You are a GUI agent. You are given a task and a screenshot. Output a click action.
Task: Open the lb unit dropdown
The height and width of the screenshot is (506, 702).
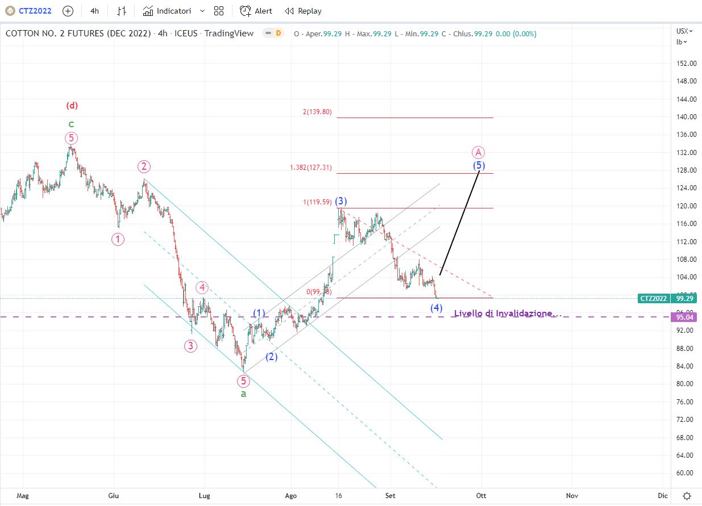tap(682, 41)
